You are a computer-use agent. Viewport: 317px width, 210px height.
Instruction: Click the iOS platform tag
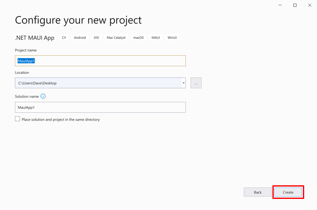tap(96, 37)
